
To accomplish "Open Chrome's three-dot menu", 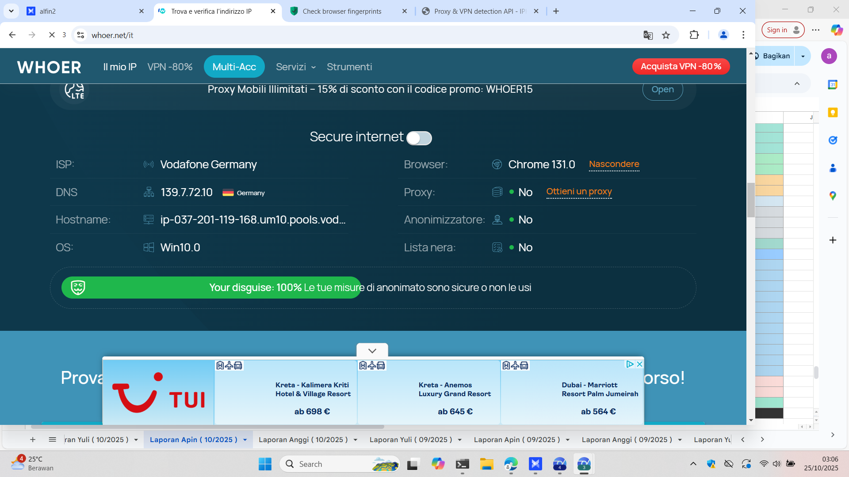I will tap(743, 35).
